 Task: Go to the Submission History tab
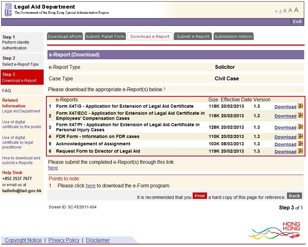[x=233, y=36]
